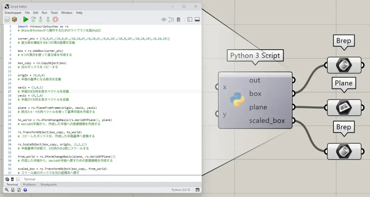Open the Run menu
370x197 pixels.
click(44, 13)
